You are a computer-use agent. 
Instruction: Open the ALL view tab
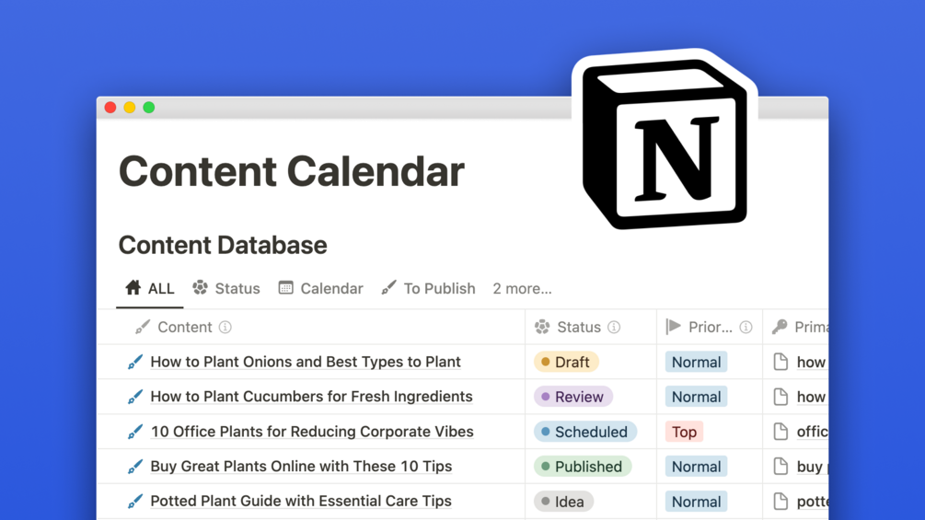150,288
